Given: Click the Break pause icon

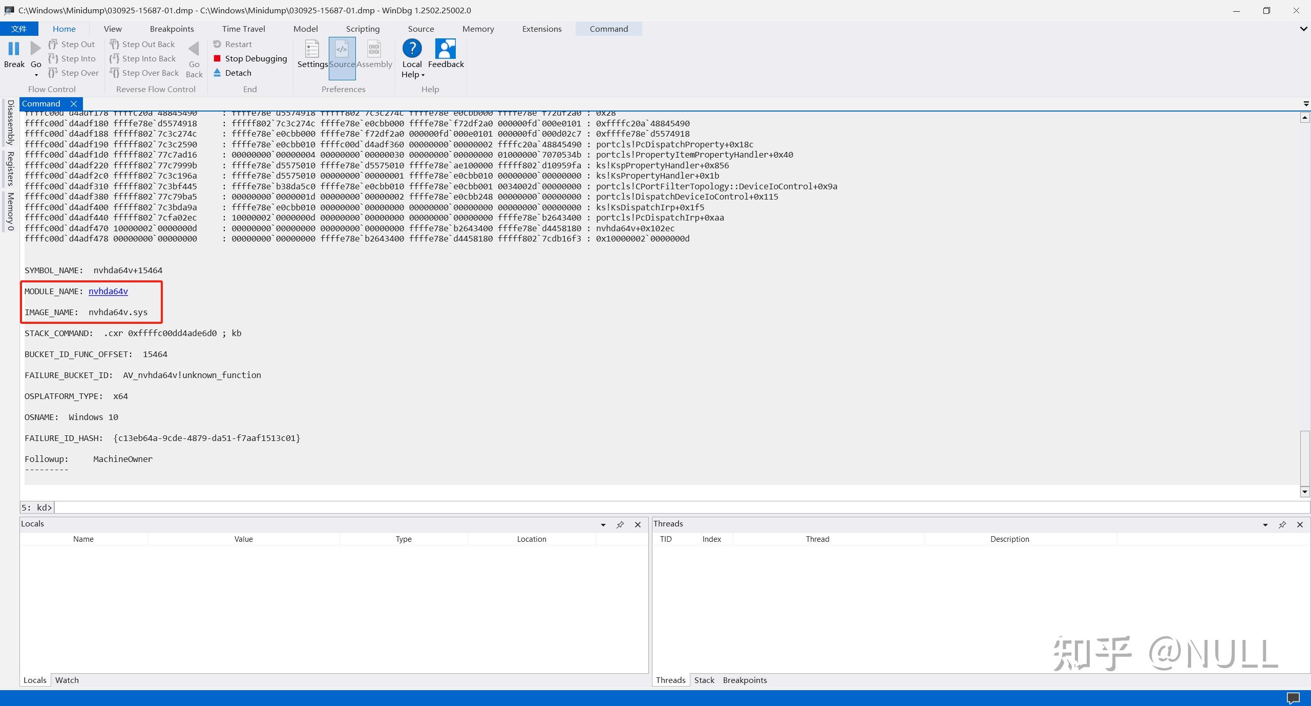Looking at the screenshot, I should pyautogui.click(x=14, y=49).
